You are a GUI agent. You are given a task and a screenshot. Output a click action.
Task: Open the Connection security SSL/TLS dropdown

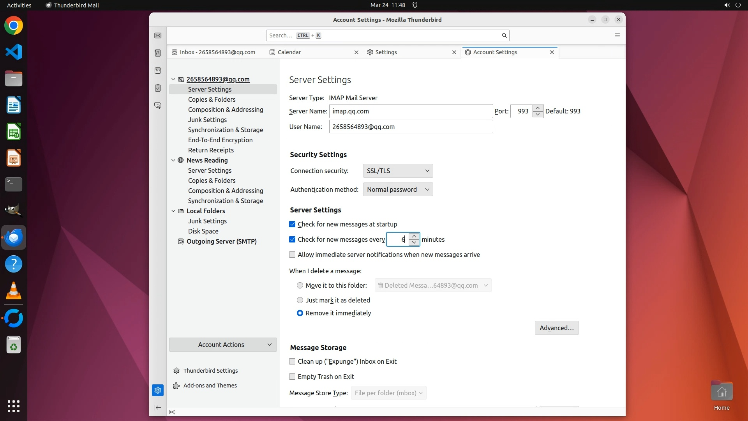(398, 171)
